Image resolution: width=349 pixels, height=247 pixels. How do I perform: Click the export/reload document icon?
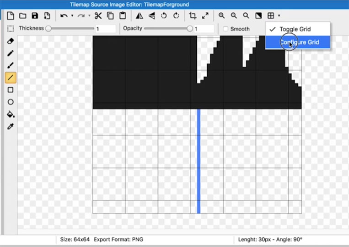pos(47,16)
